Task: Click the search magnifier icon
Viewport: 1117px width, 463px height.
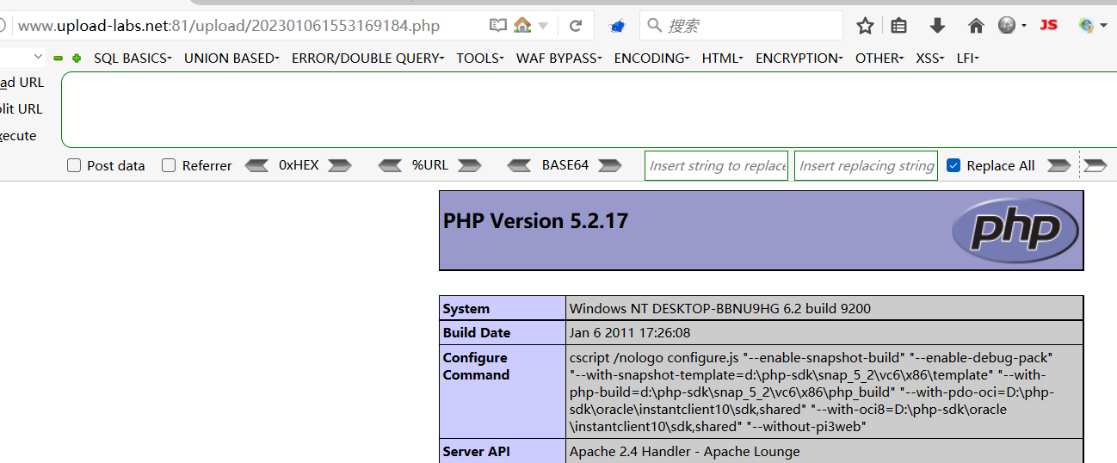Action: point(655,26)
